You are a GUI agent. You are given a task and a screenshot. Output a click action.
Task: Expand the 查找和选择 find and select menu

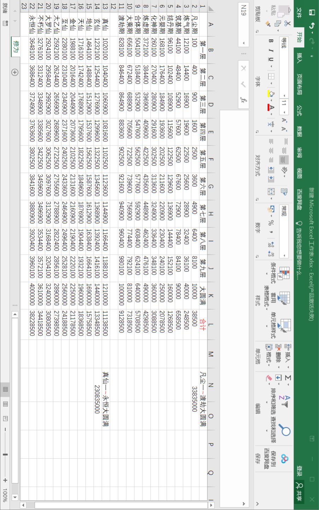pyautogui.click(x=279, y=429)
